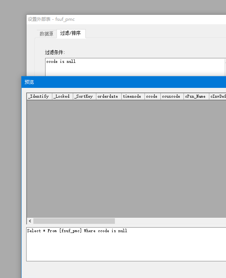Switch to the 数据源 tab
The height and width of the screenshot is (278, 226).
pos(46,34)
